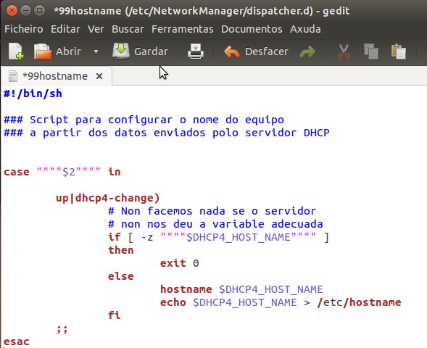Click the 'esac' keyword
This screenshot has width=427, height=348.
[17, 341]
